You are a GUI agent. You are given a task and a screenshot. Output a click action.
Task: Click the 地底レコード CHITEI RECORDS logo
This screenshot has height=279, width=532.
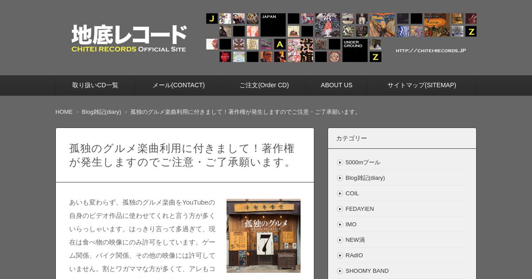(x=129, y=39)
